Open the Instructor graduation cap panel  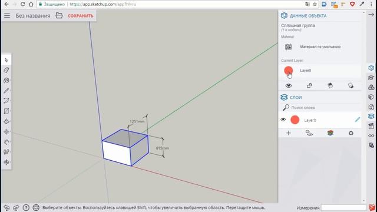tap(371, 78)
